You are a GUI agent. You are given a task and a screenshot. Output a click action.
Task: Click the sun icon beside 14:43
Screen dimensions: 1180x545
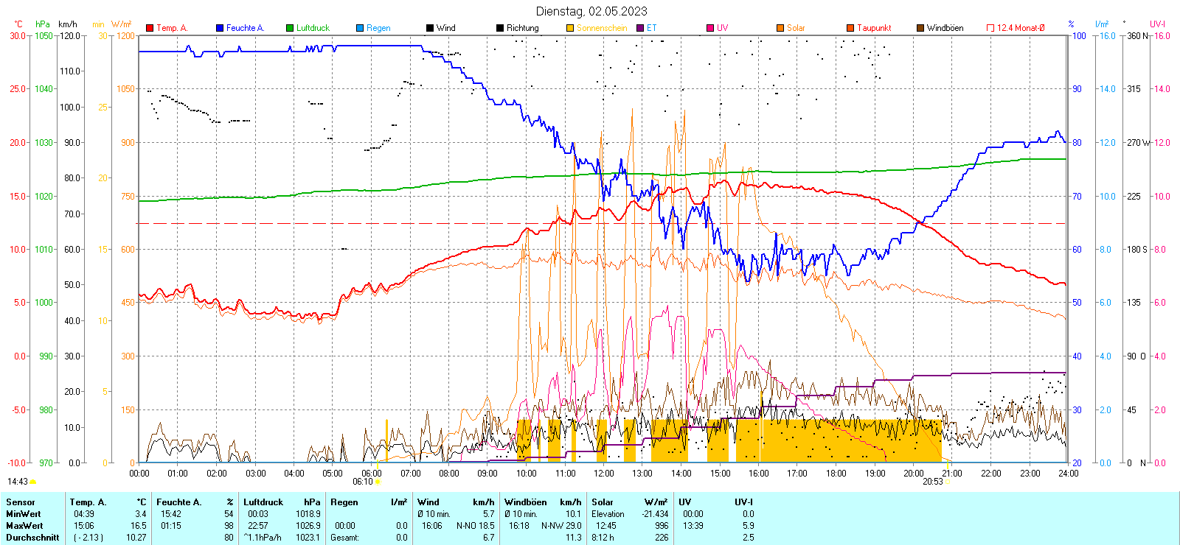(x=33, y=482)
